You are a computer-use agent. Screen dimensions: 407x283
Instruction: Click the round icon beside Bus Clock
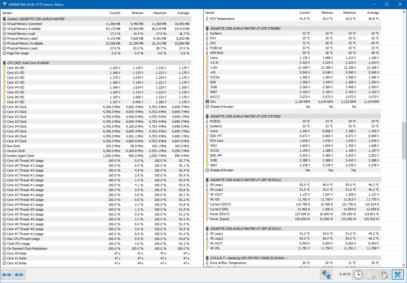click(4, 146)
